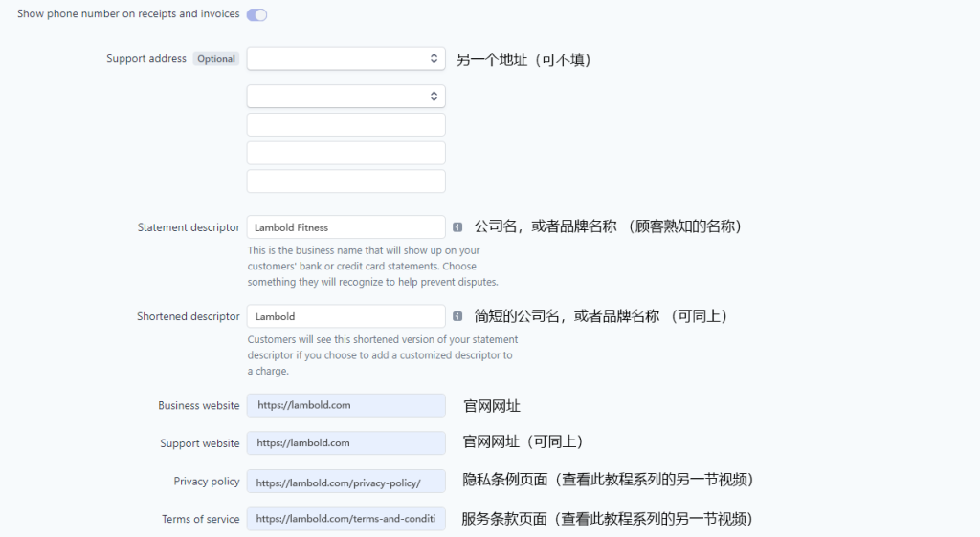Expand the second Support address dropdown
The height and width of the screenshot is (537, 980).
click(345, 97)
